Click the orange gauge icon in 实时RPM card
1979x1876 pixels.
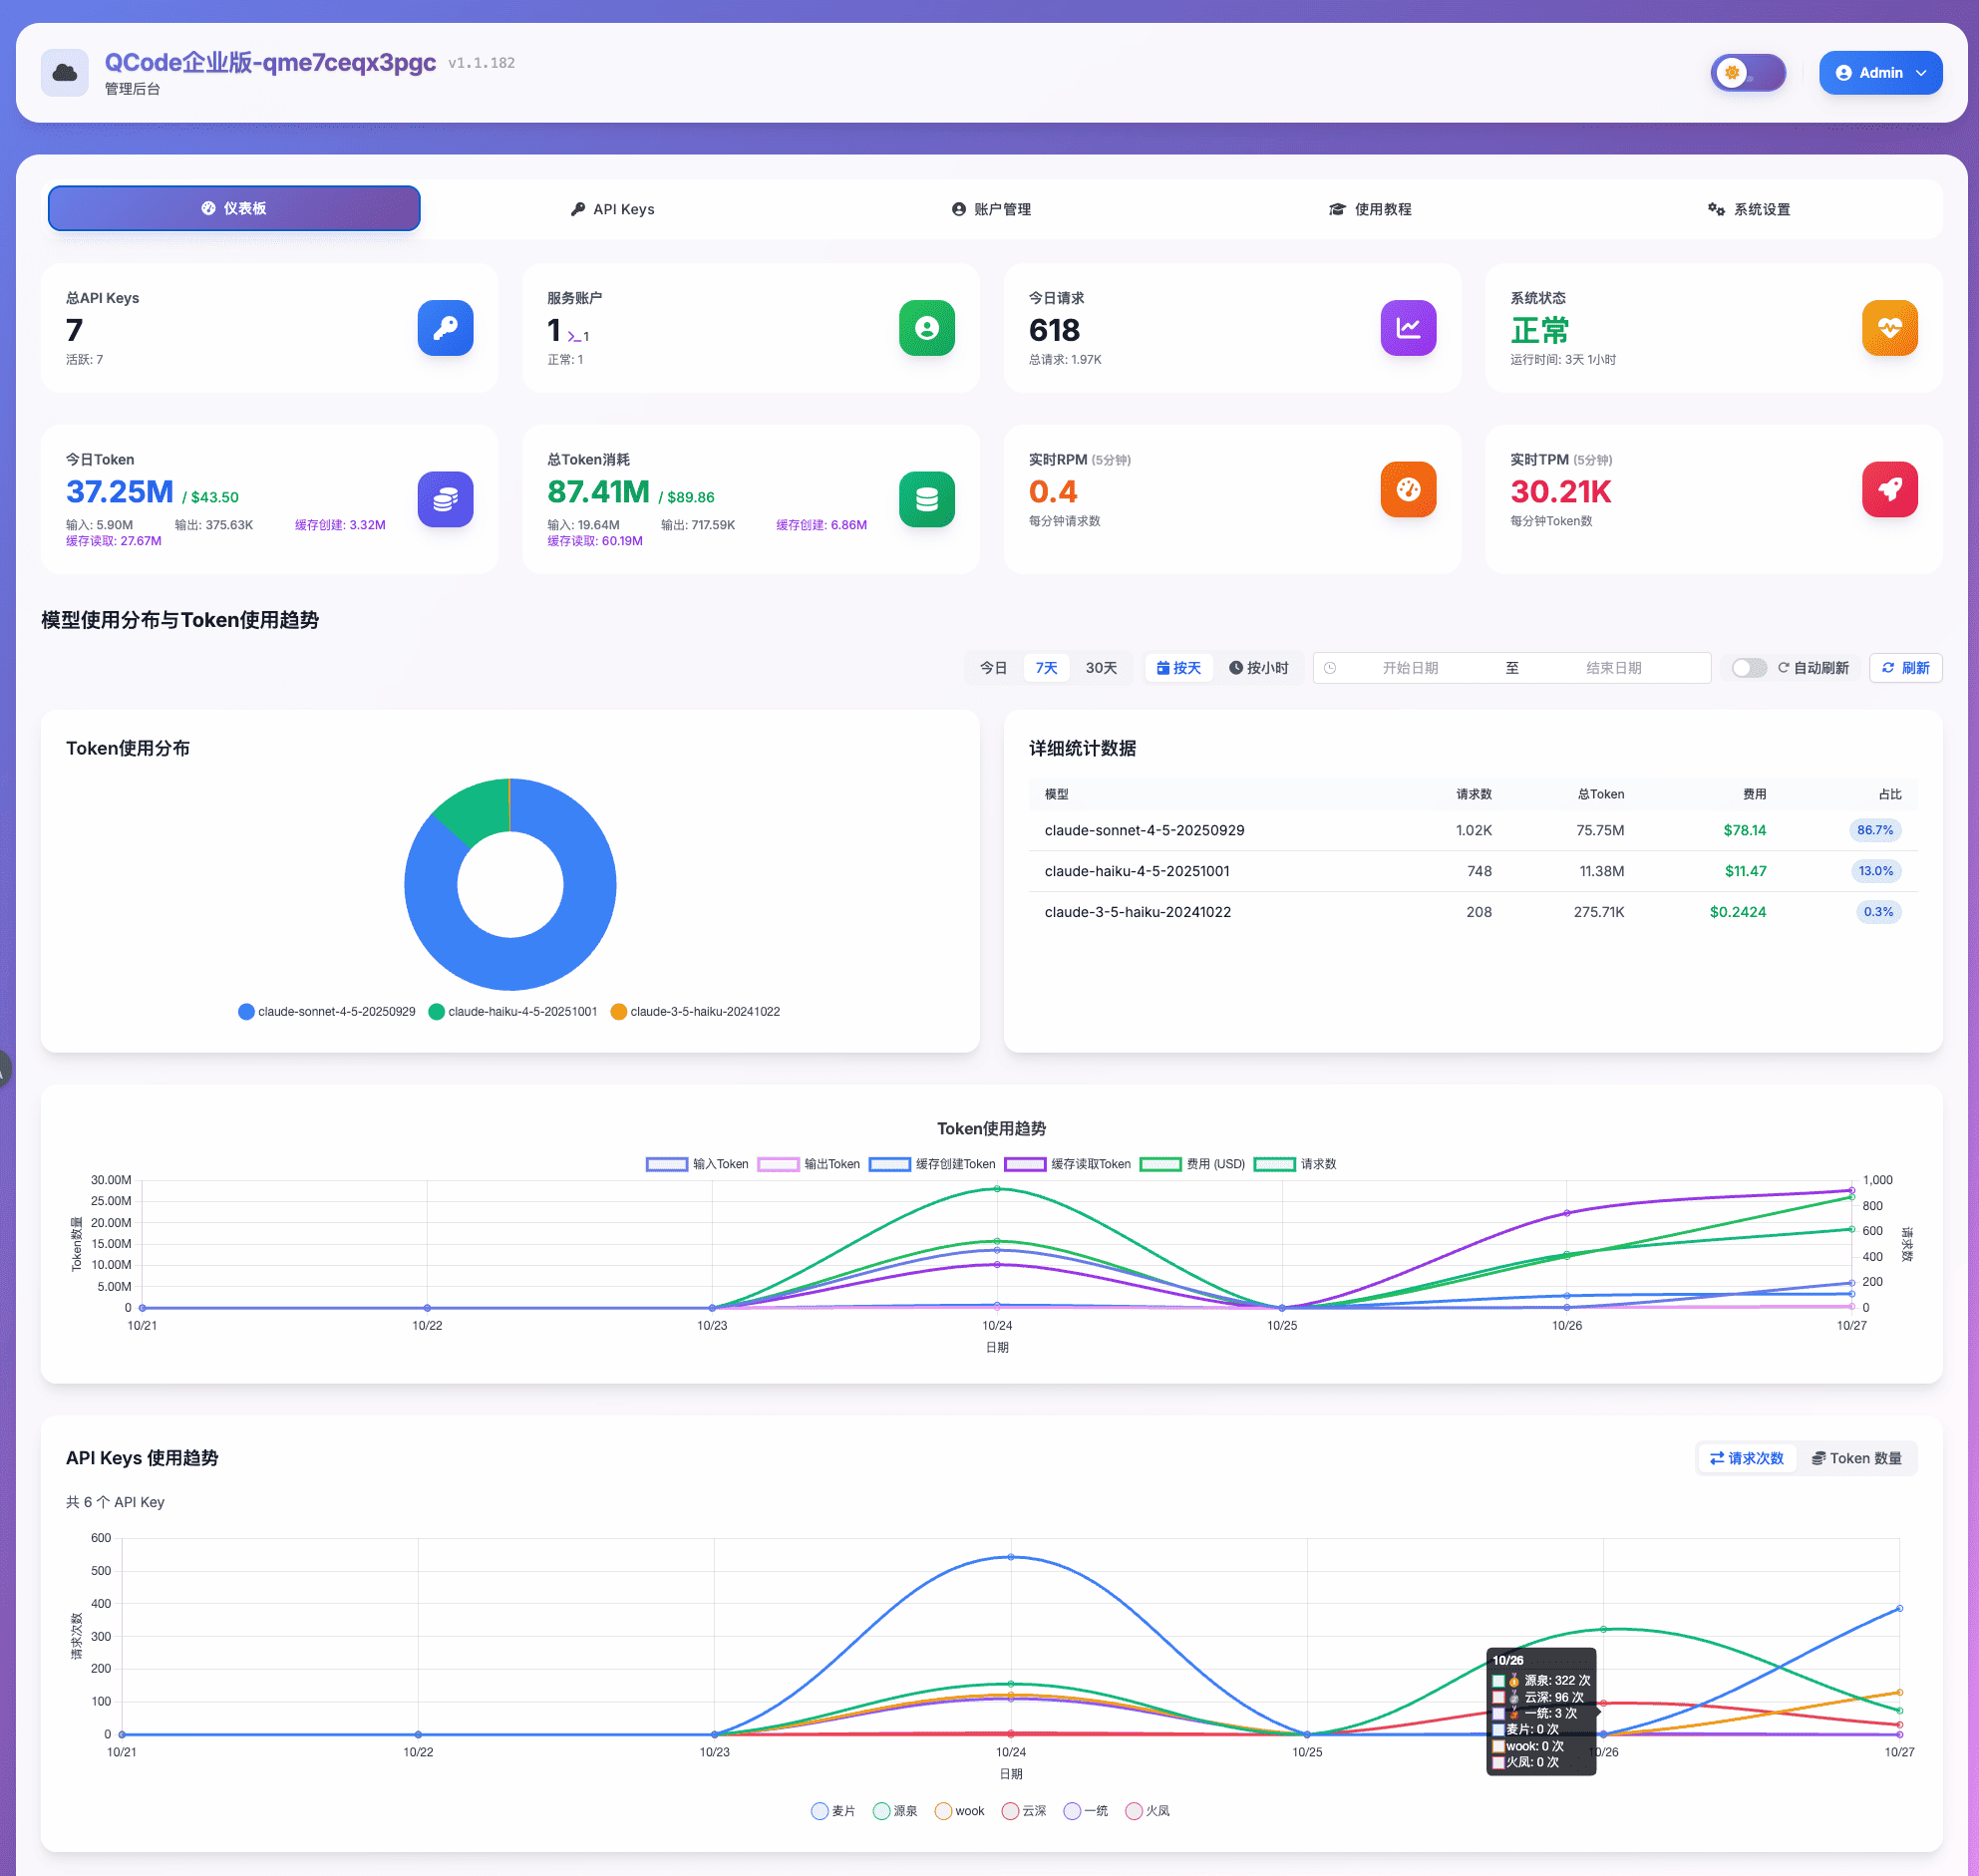click(1407, 489)
